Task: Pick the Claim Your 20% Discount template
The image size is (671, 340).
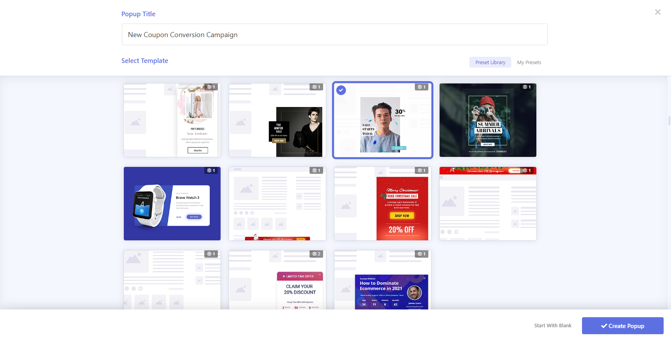Action: [277, 280]
